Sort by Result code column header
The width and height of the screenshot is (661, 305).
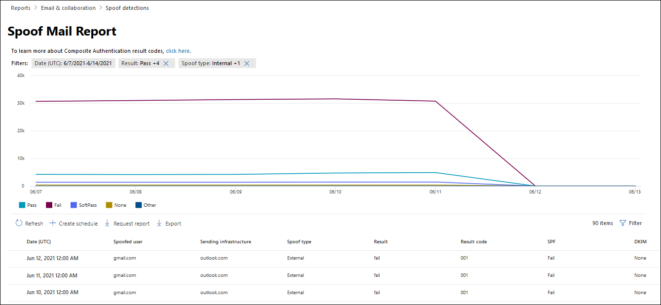474,242
